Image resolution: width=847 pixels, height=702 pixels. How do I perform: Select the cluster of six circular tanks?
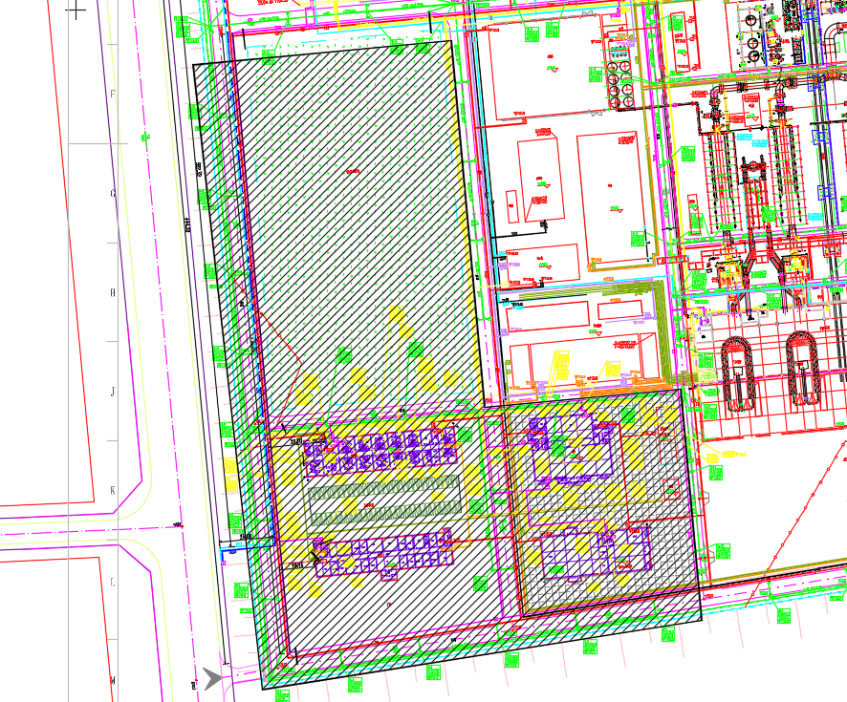(619, 81)
